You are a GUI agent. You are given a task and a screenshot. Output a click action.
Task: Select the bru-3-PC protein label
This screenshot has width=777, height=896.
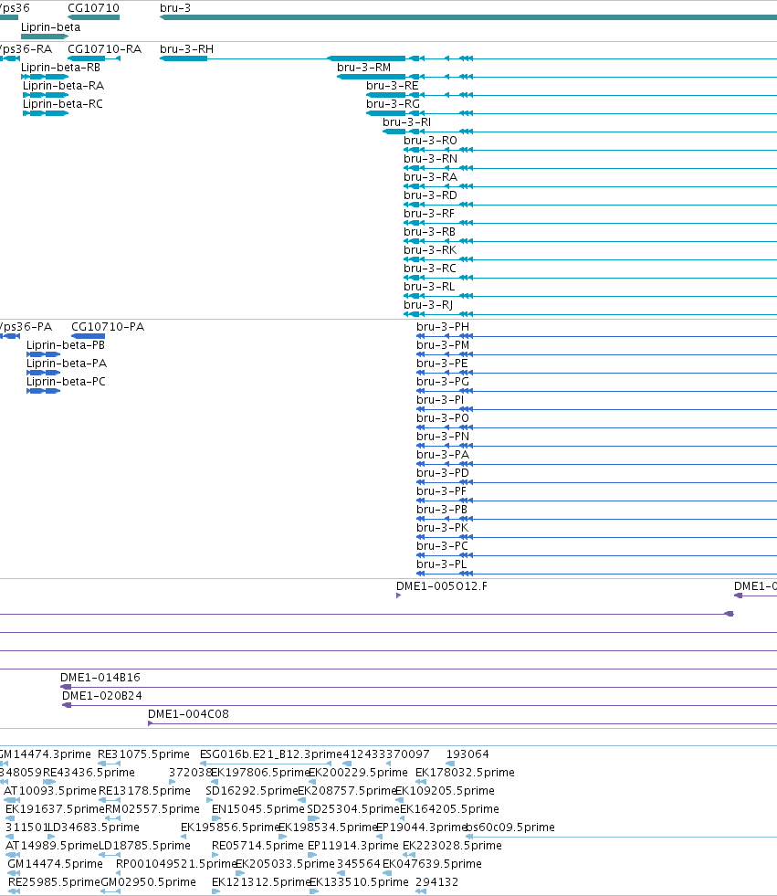442,546
